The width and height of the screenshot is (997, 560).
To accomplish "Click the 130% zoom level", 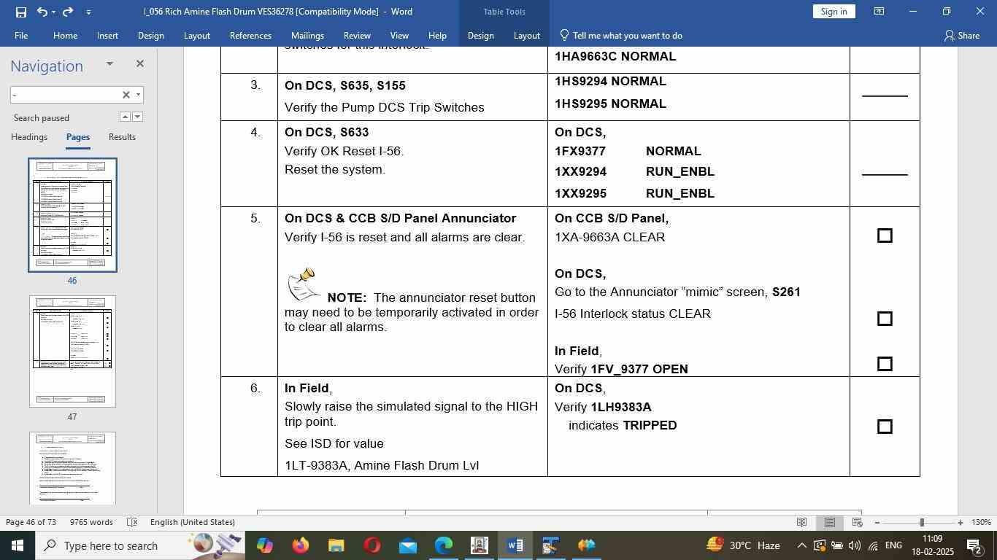I will 982,522.
